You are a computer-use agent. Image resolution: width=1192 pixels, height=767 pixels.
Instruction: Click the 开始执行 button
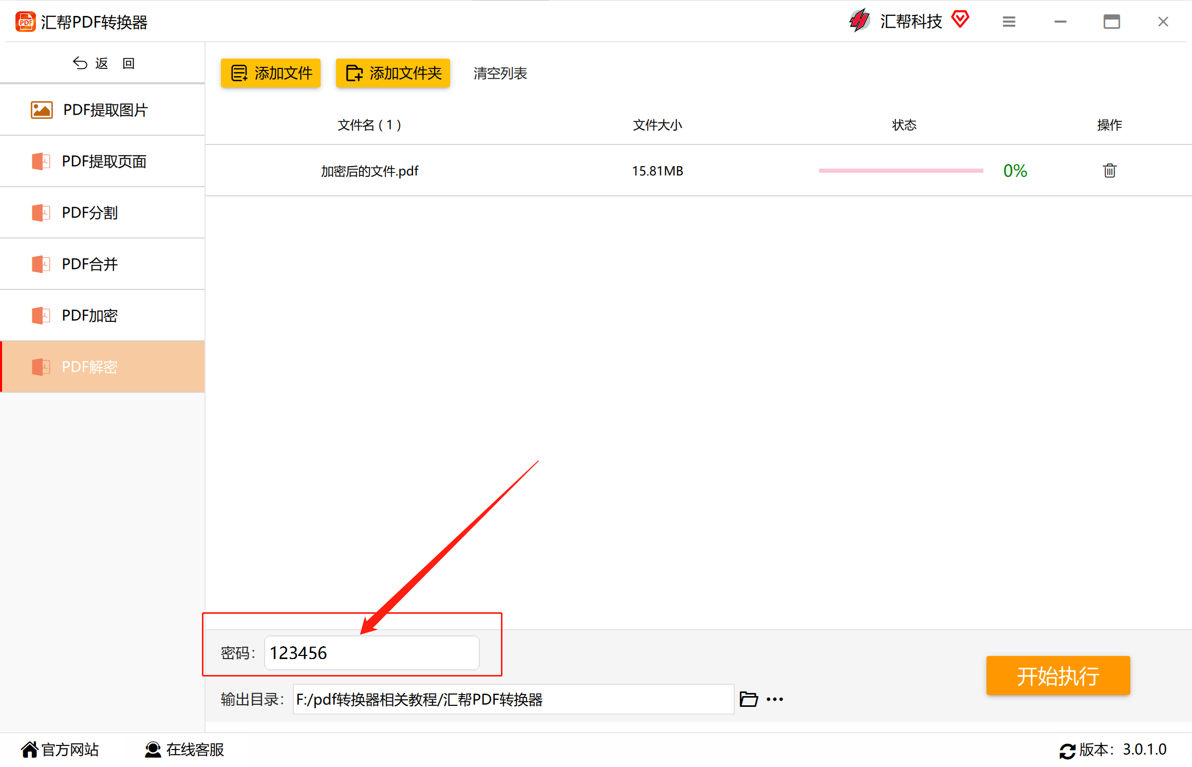(1058, 675)
